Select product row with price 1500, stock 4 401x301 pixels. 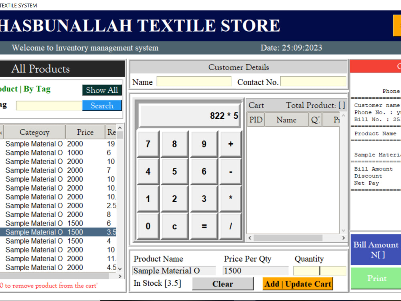click(x=58, y=241)
